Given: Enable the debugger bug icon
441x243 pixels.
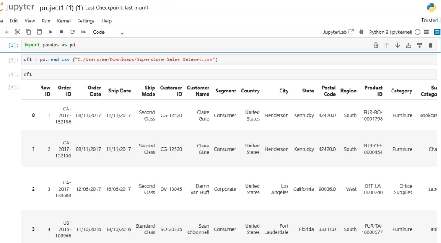Looking at the screenshot, I should pos(362,32).
